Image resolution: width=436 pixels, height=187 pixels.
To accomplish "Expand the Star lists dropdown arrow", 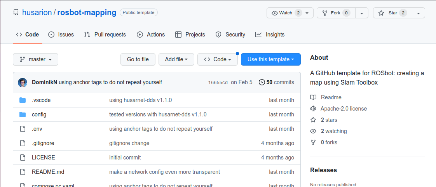I will [x=419, y=13].
